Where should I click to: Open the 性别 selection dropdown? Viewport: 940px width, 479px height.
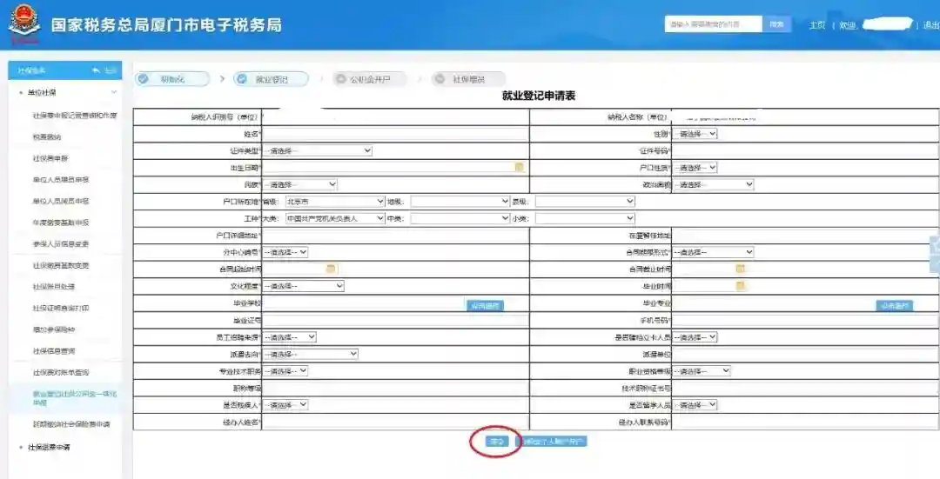click(695, 134)
